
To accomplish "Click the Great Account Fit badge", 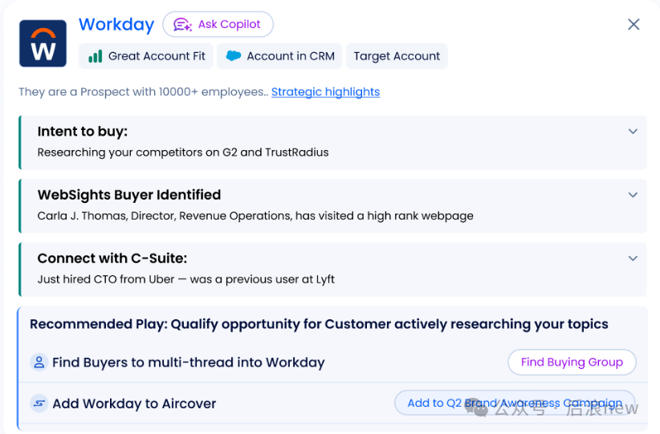I will [x=145, y=56].
